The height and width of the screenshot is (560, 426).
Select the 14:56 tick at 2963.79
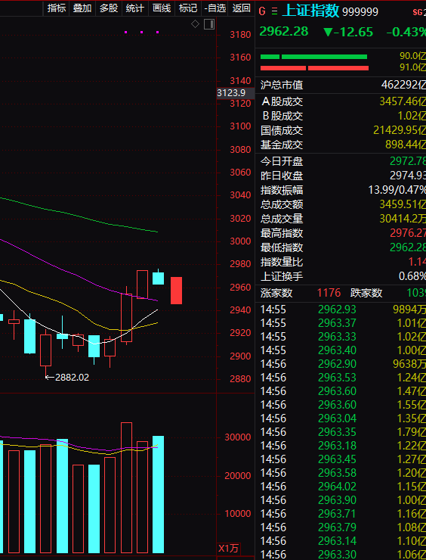[x=341, y=527]
